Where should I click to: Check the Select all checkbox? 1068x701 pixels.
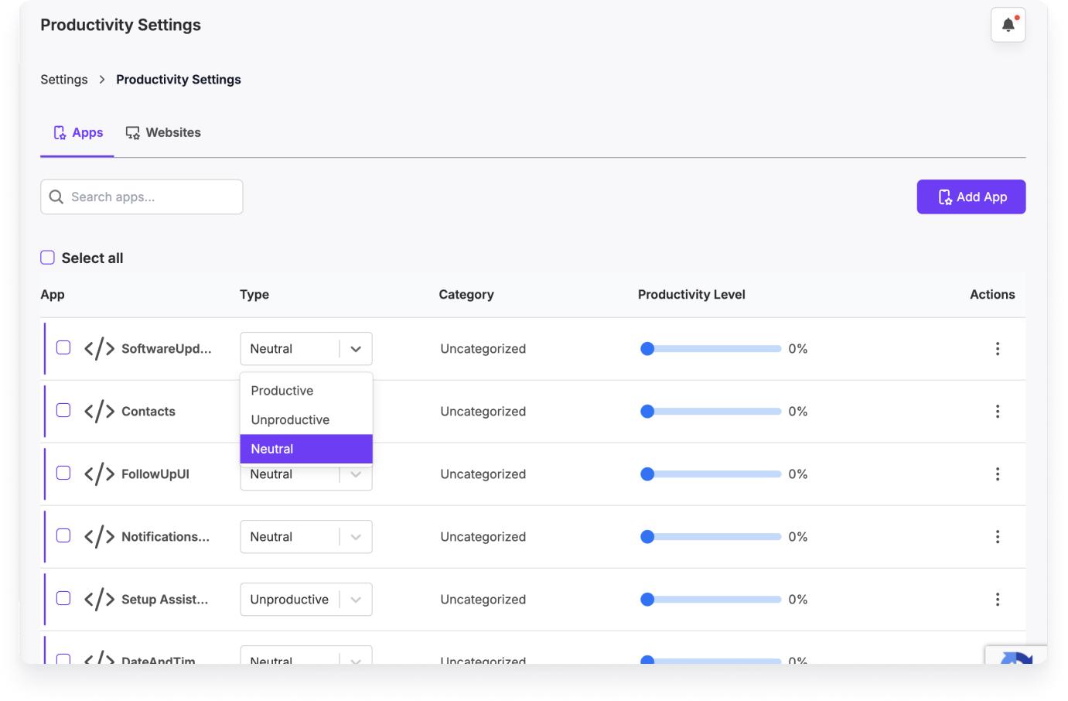(48, 258)
